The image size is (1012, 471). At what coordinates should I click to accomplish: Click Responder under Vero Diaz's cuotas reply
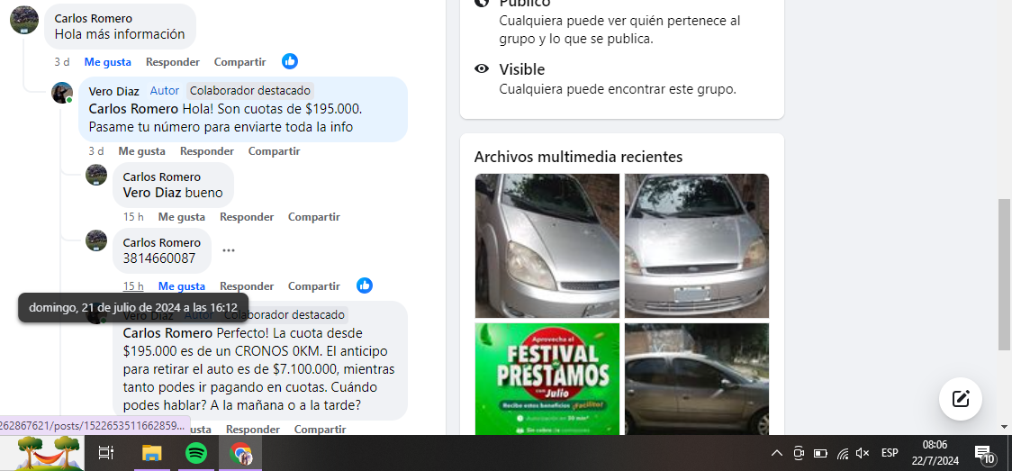click(x=206, y=151)
